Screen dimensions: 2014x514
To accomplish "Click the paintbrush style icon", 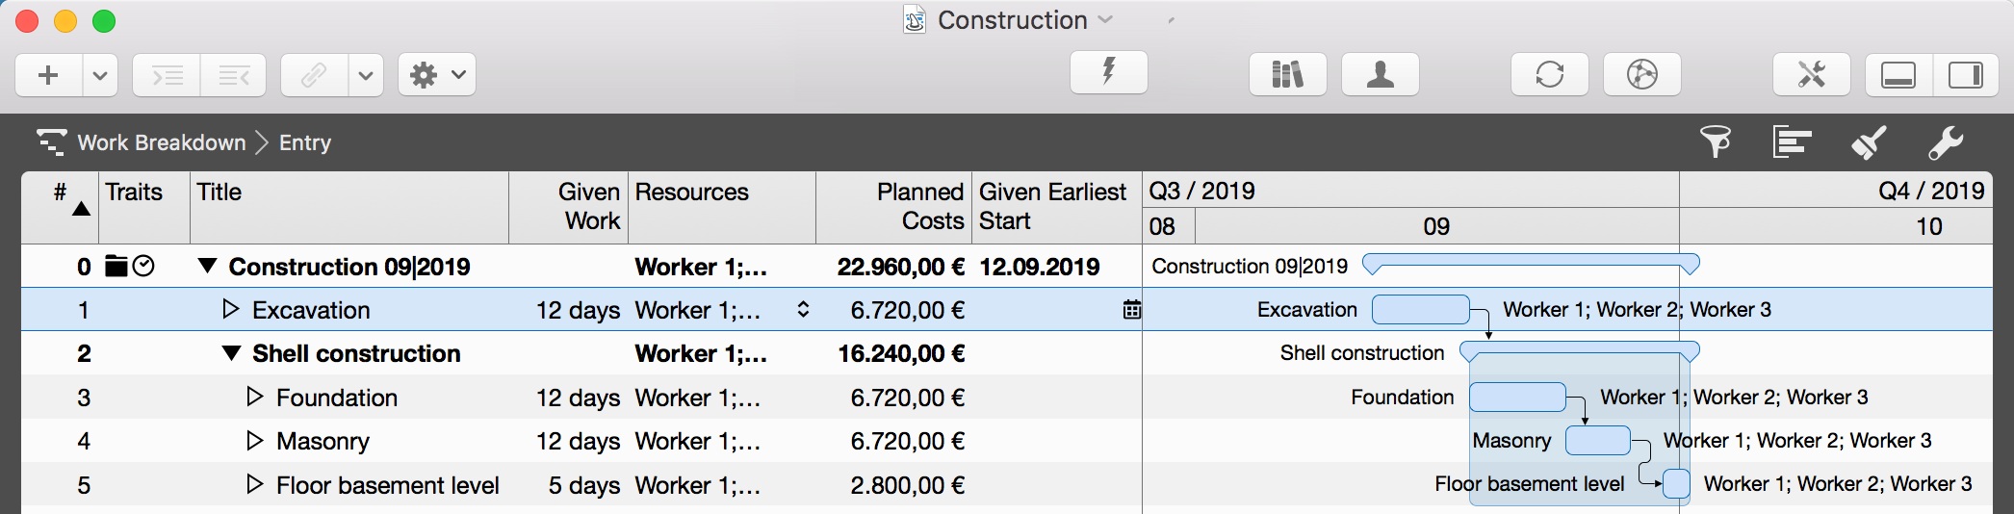I will (x=1868, y=142).
